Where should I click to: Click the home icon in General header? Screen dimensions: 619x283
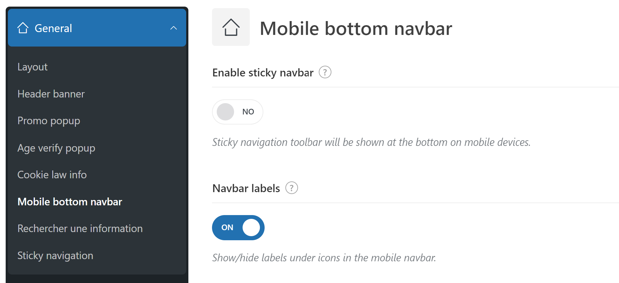23,28
